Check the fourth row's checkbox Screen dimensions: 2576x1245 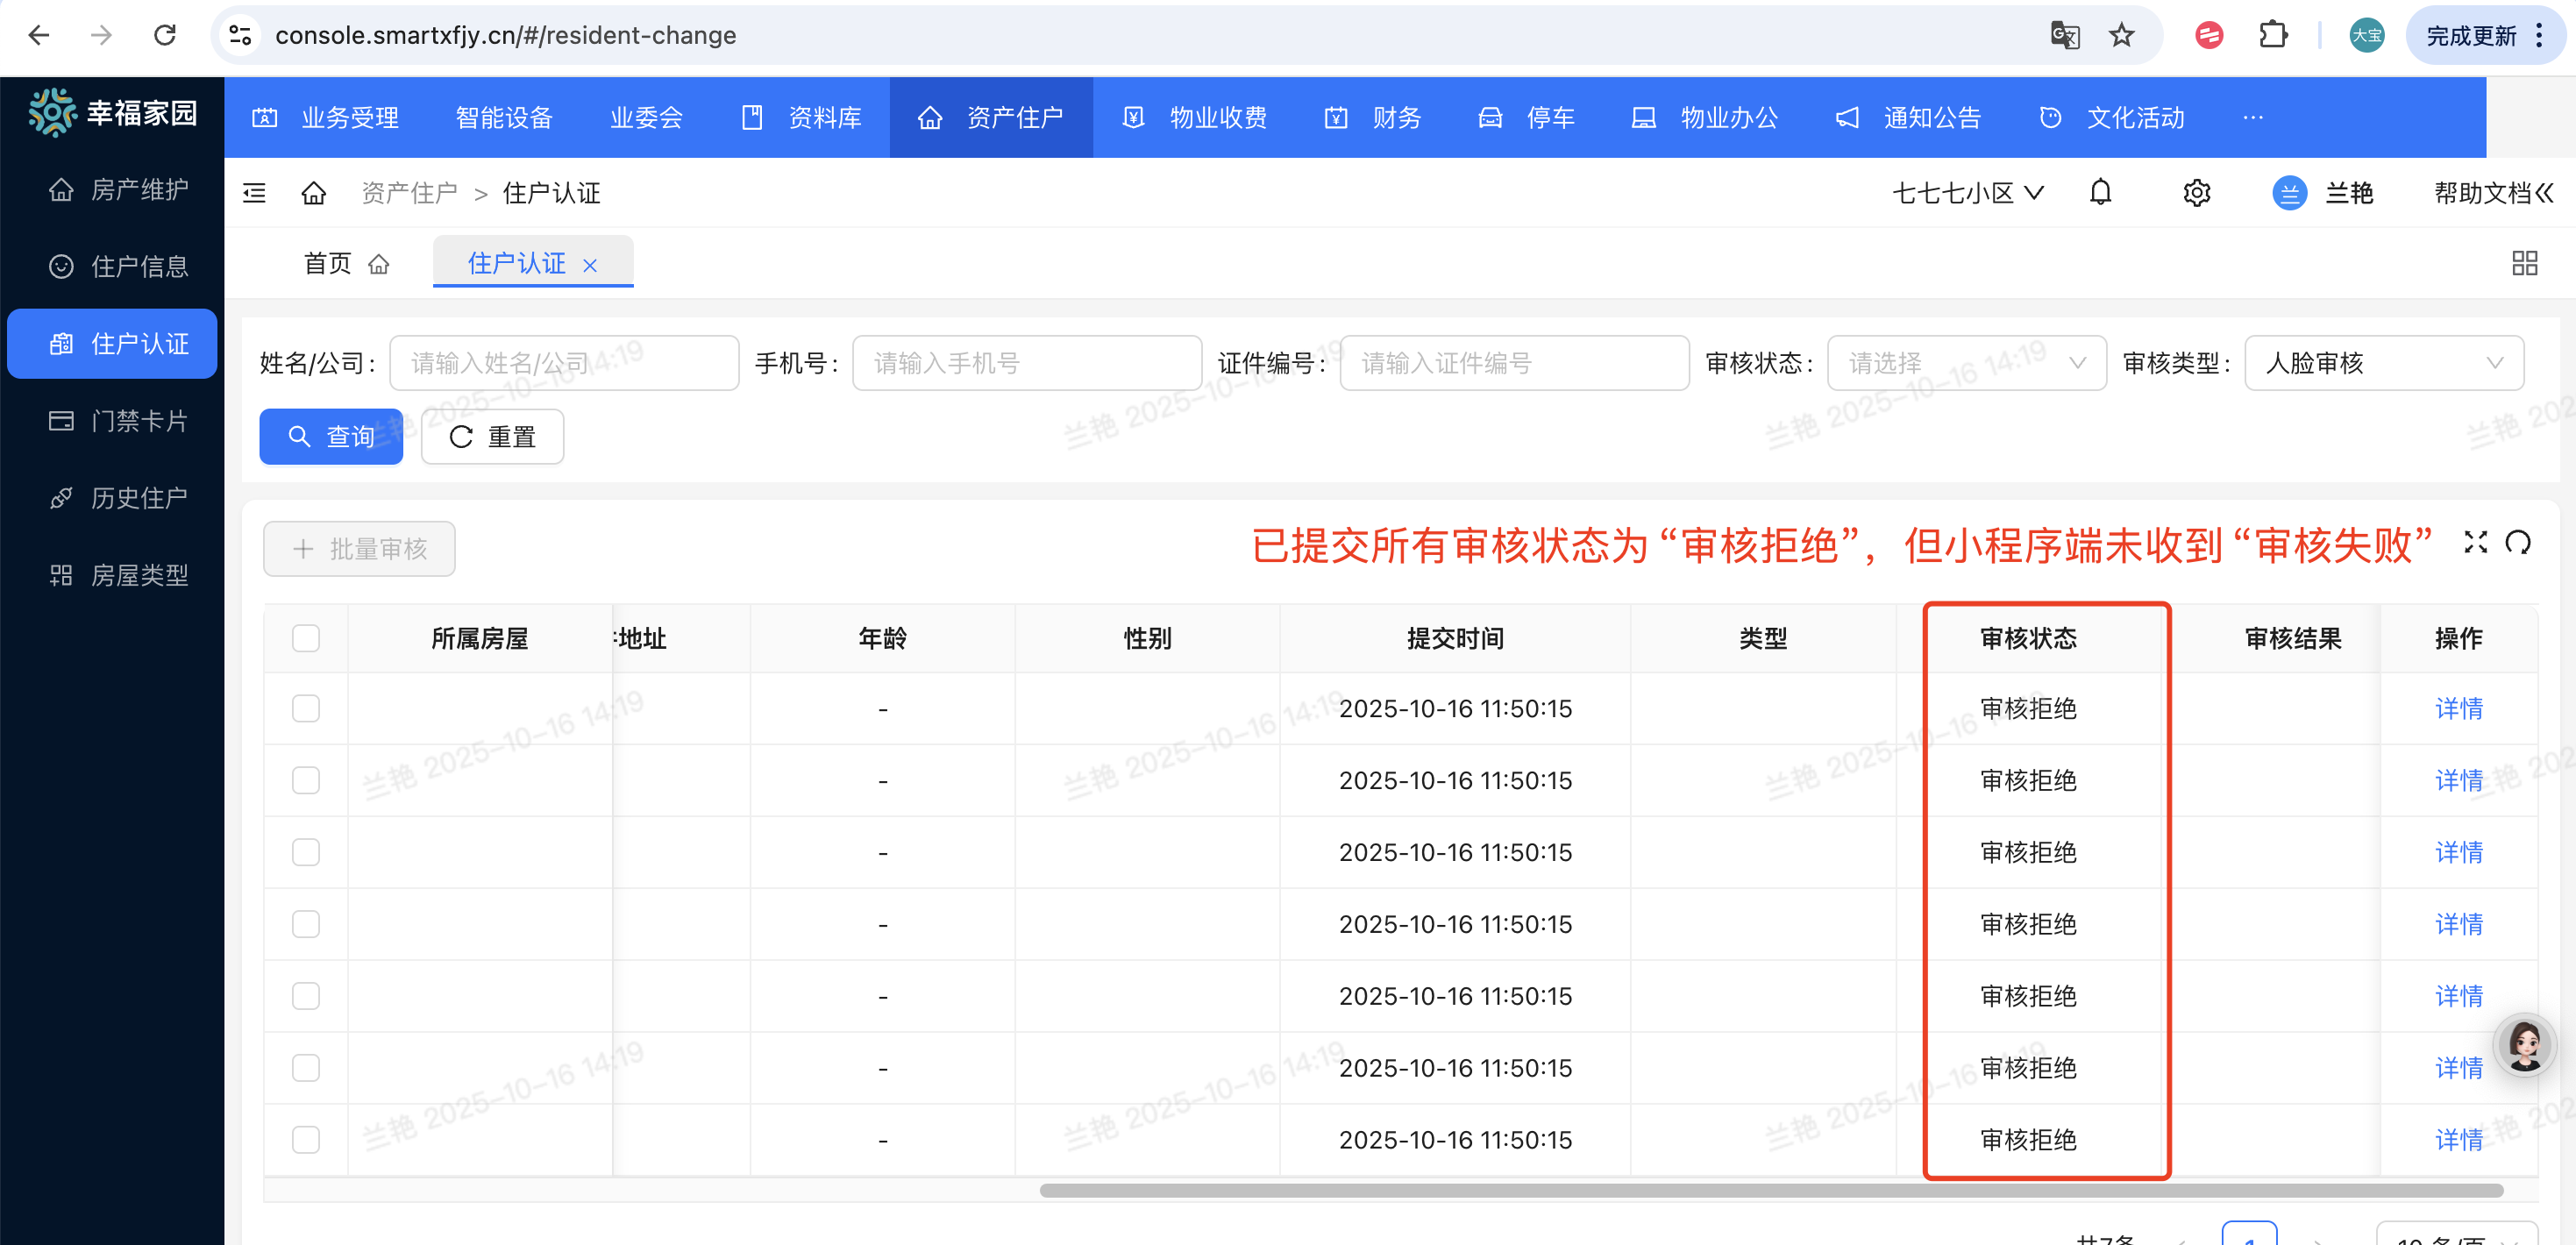click(305, 924)
